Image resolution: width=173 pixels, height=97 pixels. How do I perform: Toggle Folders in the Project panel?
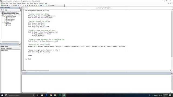[x=6, y=10]
